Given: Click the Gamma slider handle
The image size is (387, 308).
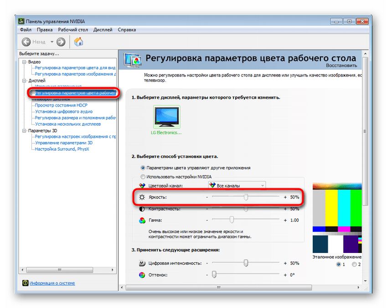Looking at the screenshot, I should tap(232, 220).
